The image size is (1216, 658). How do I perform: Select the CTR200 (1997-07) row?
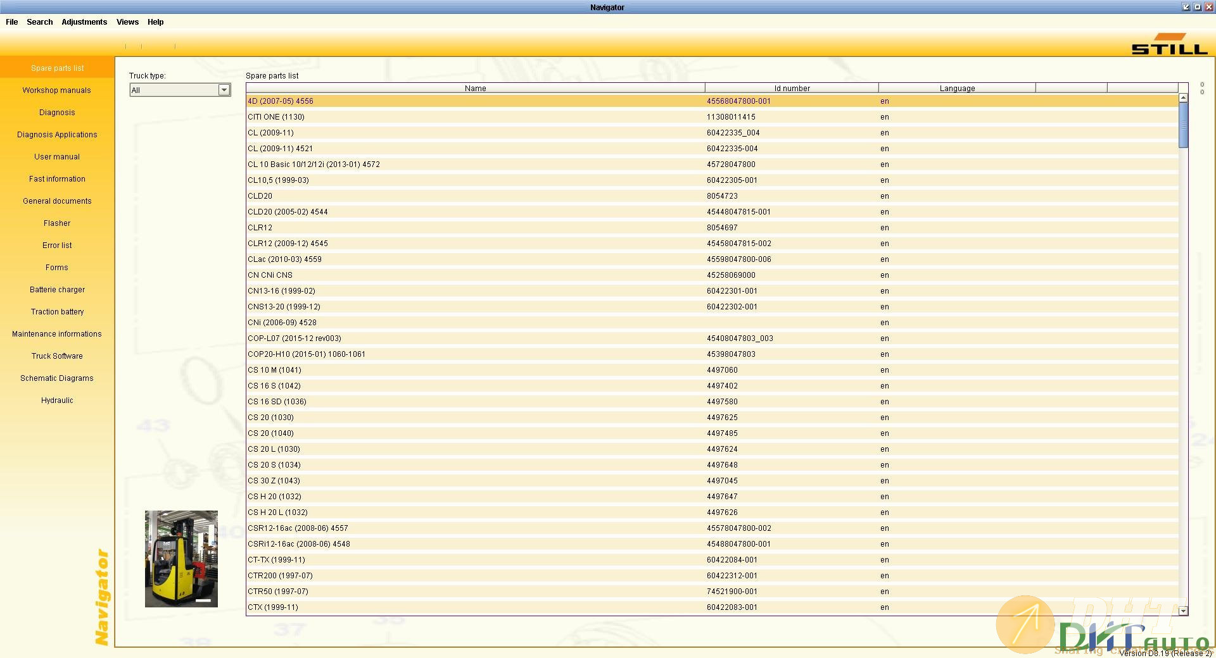712,576
